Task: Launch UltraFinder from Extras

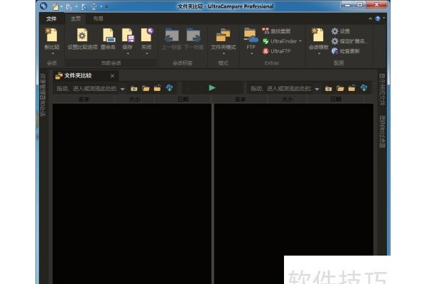Action: (280, 41)
